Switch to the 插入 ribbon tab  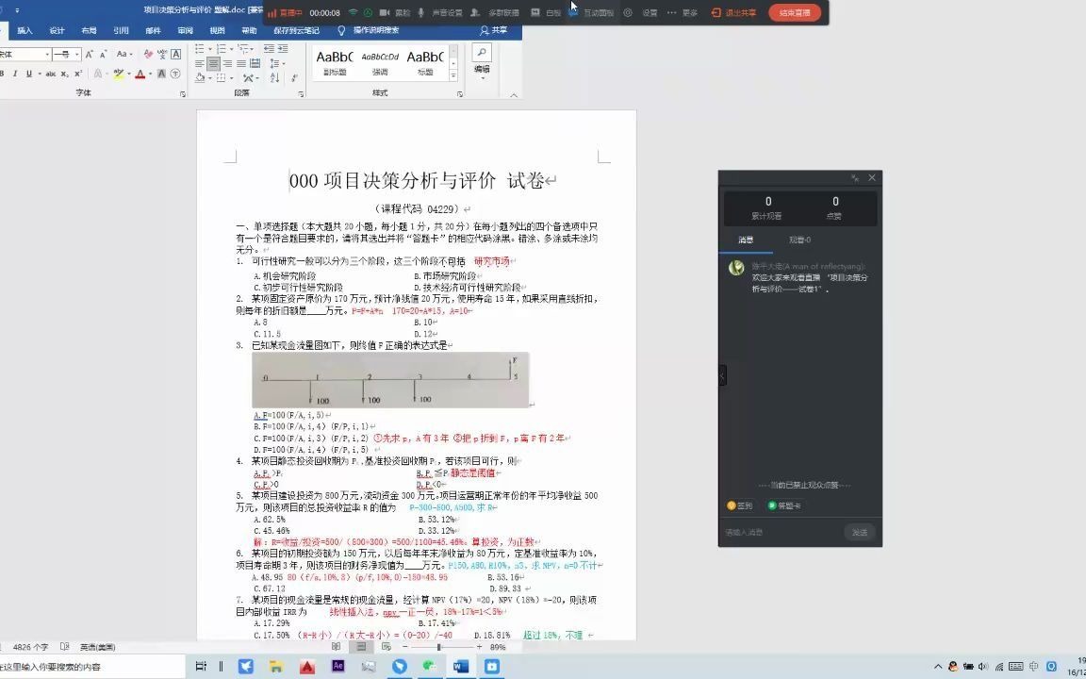[x=26, y=29]
